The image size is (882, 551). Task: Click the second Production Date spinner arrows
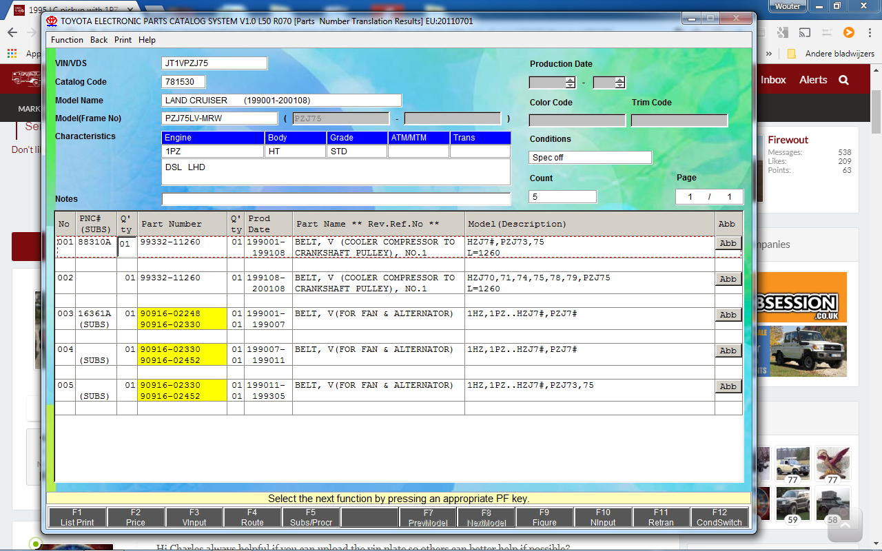[620, 83]
